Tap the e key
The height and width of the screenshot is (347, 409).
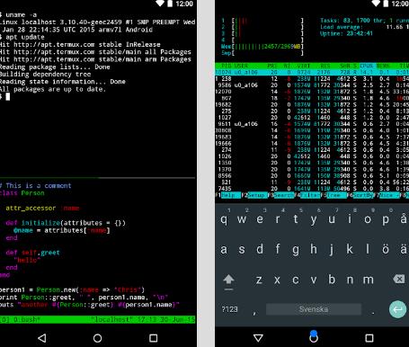pos(260,219)
